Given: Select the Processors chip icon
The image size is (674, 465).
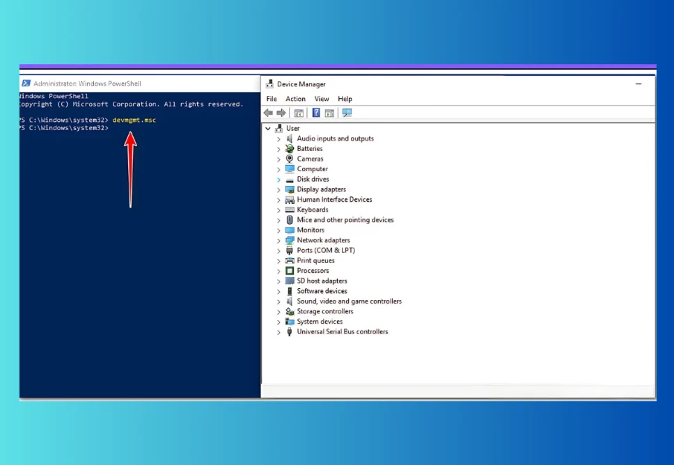Looking at the screenshot, I should tap(290, 271).
